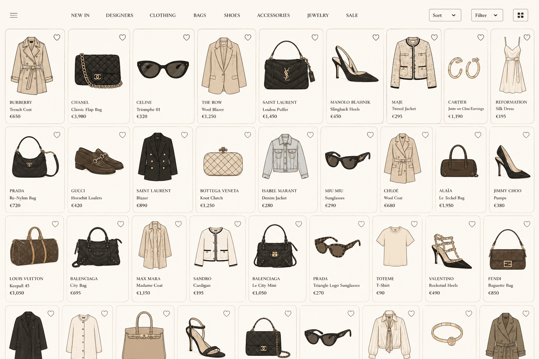Heart the Valentino Rockstud Heels

click(472, 224)
